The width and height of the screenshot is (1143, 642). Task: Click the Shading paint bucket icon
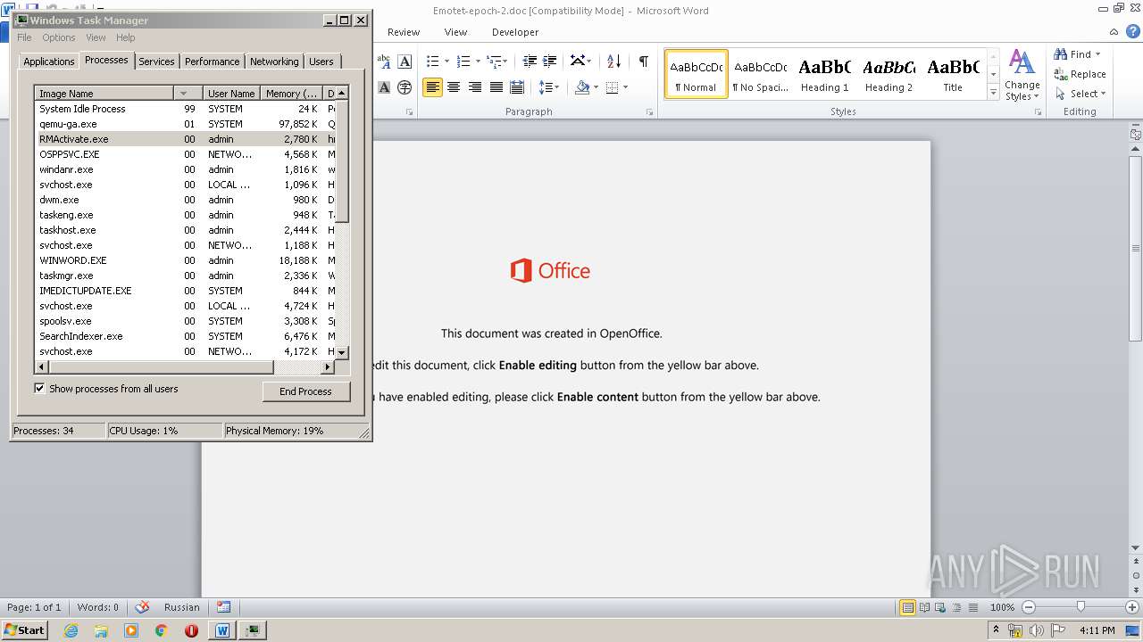(582, 87)
